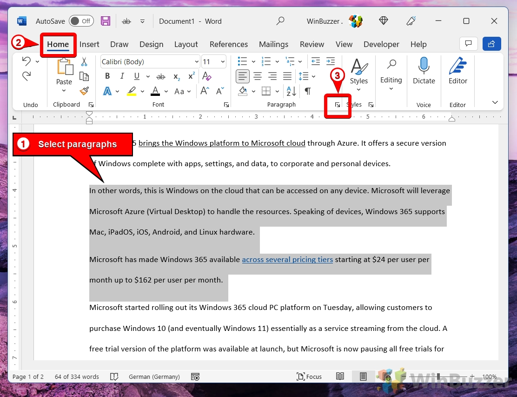Click language 'German (Germany)' in status bar
This screenshot has height=397, width=517.
[154, 377]
